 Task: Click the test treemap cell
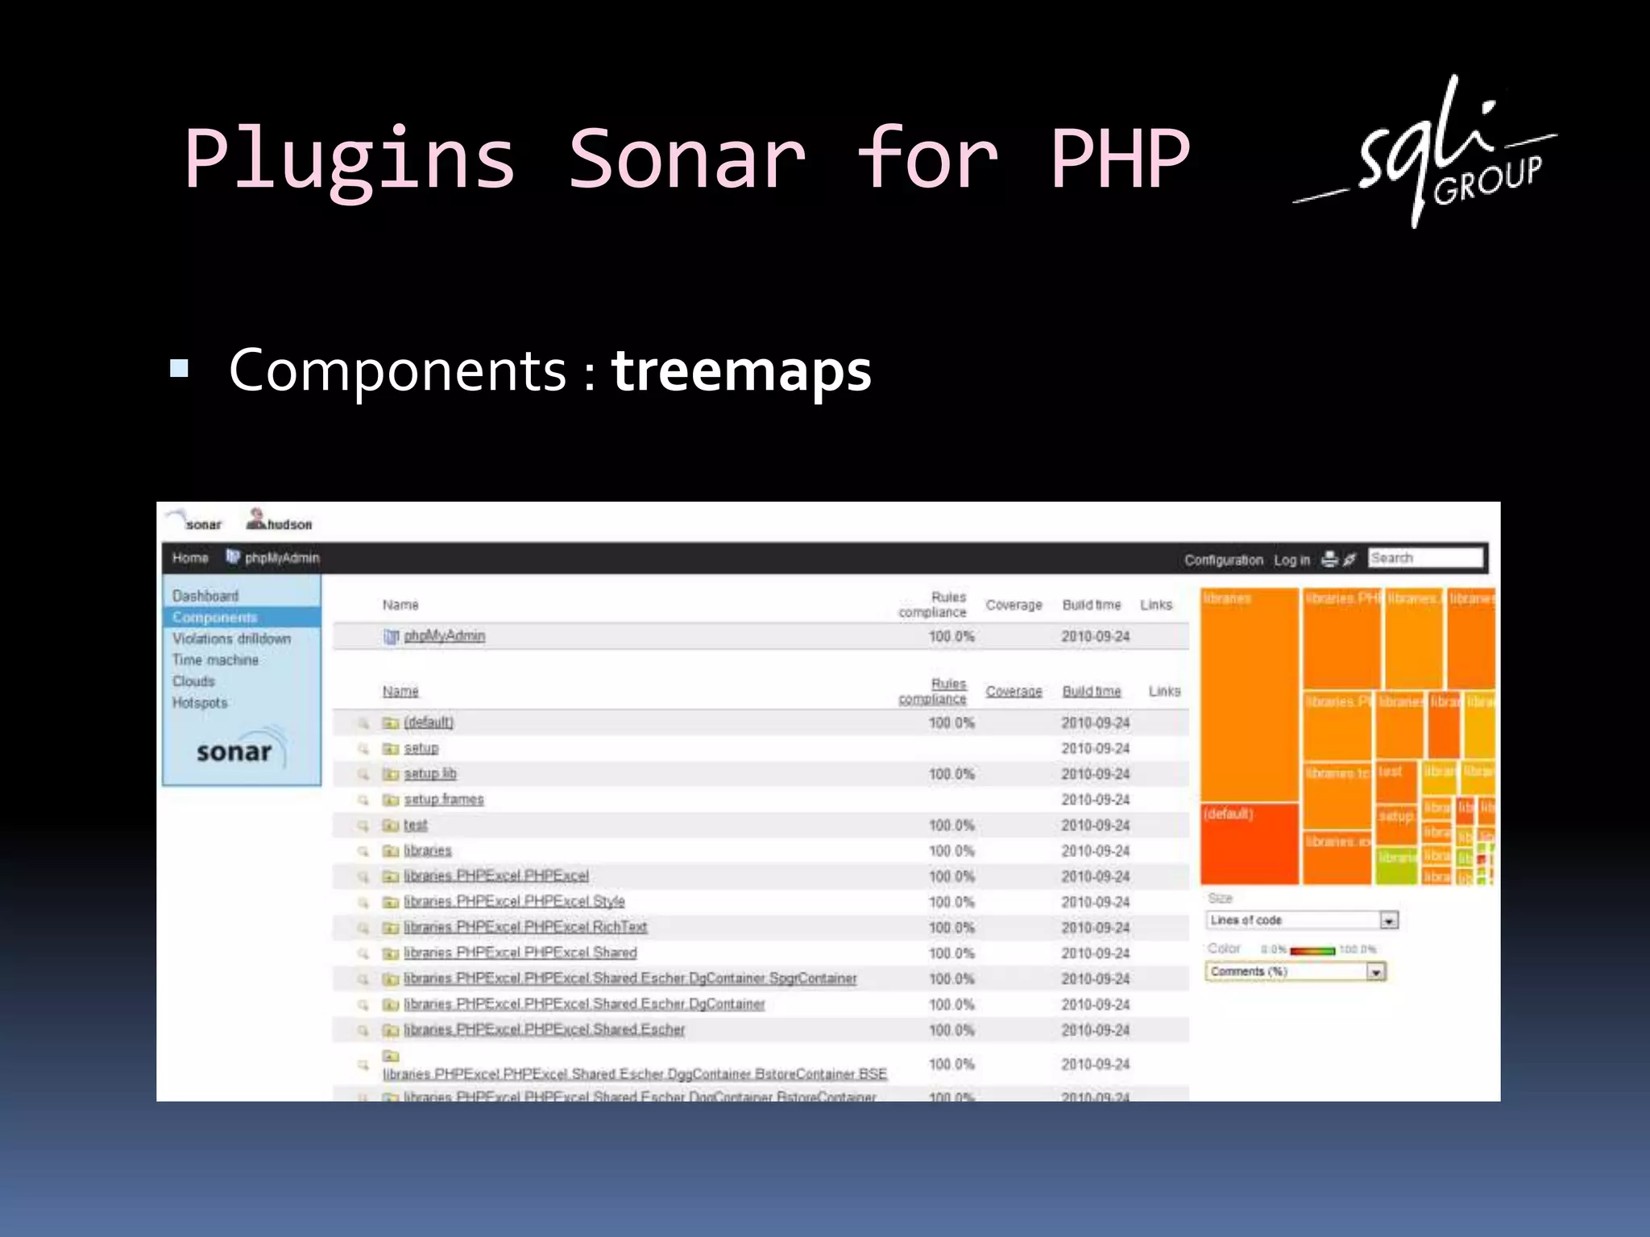tap(1395, 782)
